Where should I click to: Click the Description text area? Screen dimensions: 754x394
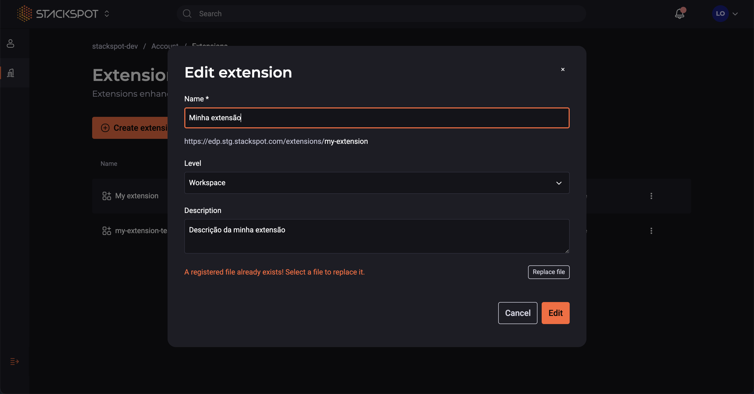point(377,236)
